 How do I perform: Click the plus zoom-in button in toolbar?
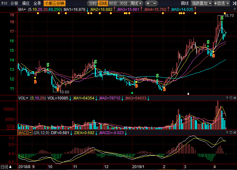[x=148, y=3]
